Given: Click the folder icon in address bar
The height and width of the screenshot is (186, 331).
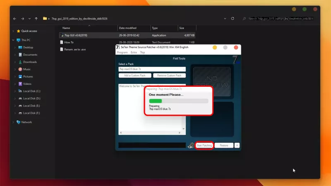Looking at the screenshot, I should click(x=45, y=19).
